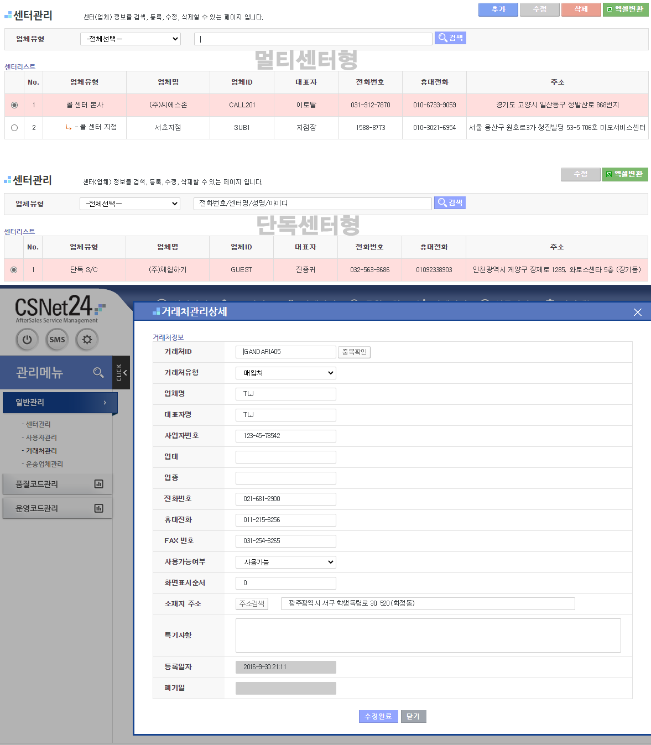Image resolution: width=651 pixels, height=745 pixels.
Task: Open 거래처관리 in the sidebar menu
Action: pyautogui.click(x=41, y=451)
